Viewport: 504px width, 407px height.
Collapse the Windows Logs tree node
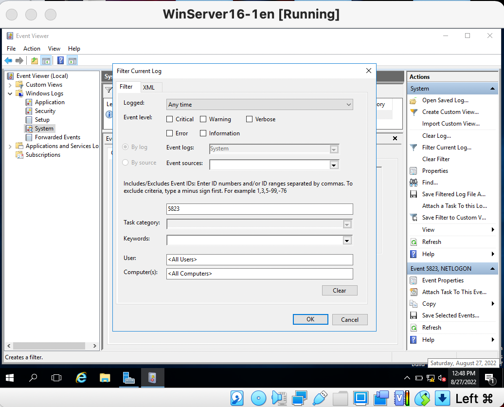[10, 93]
